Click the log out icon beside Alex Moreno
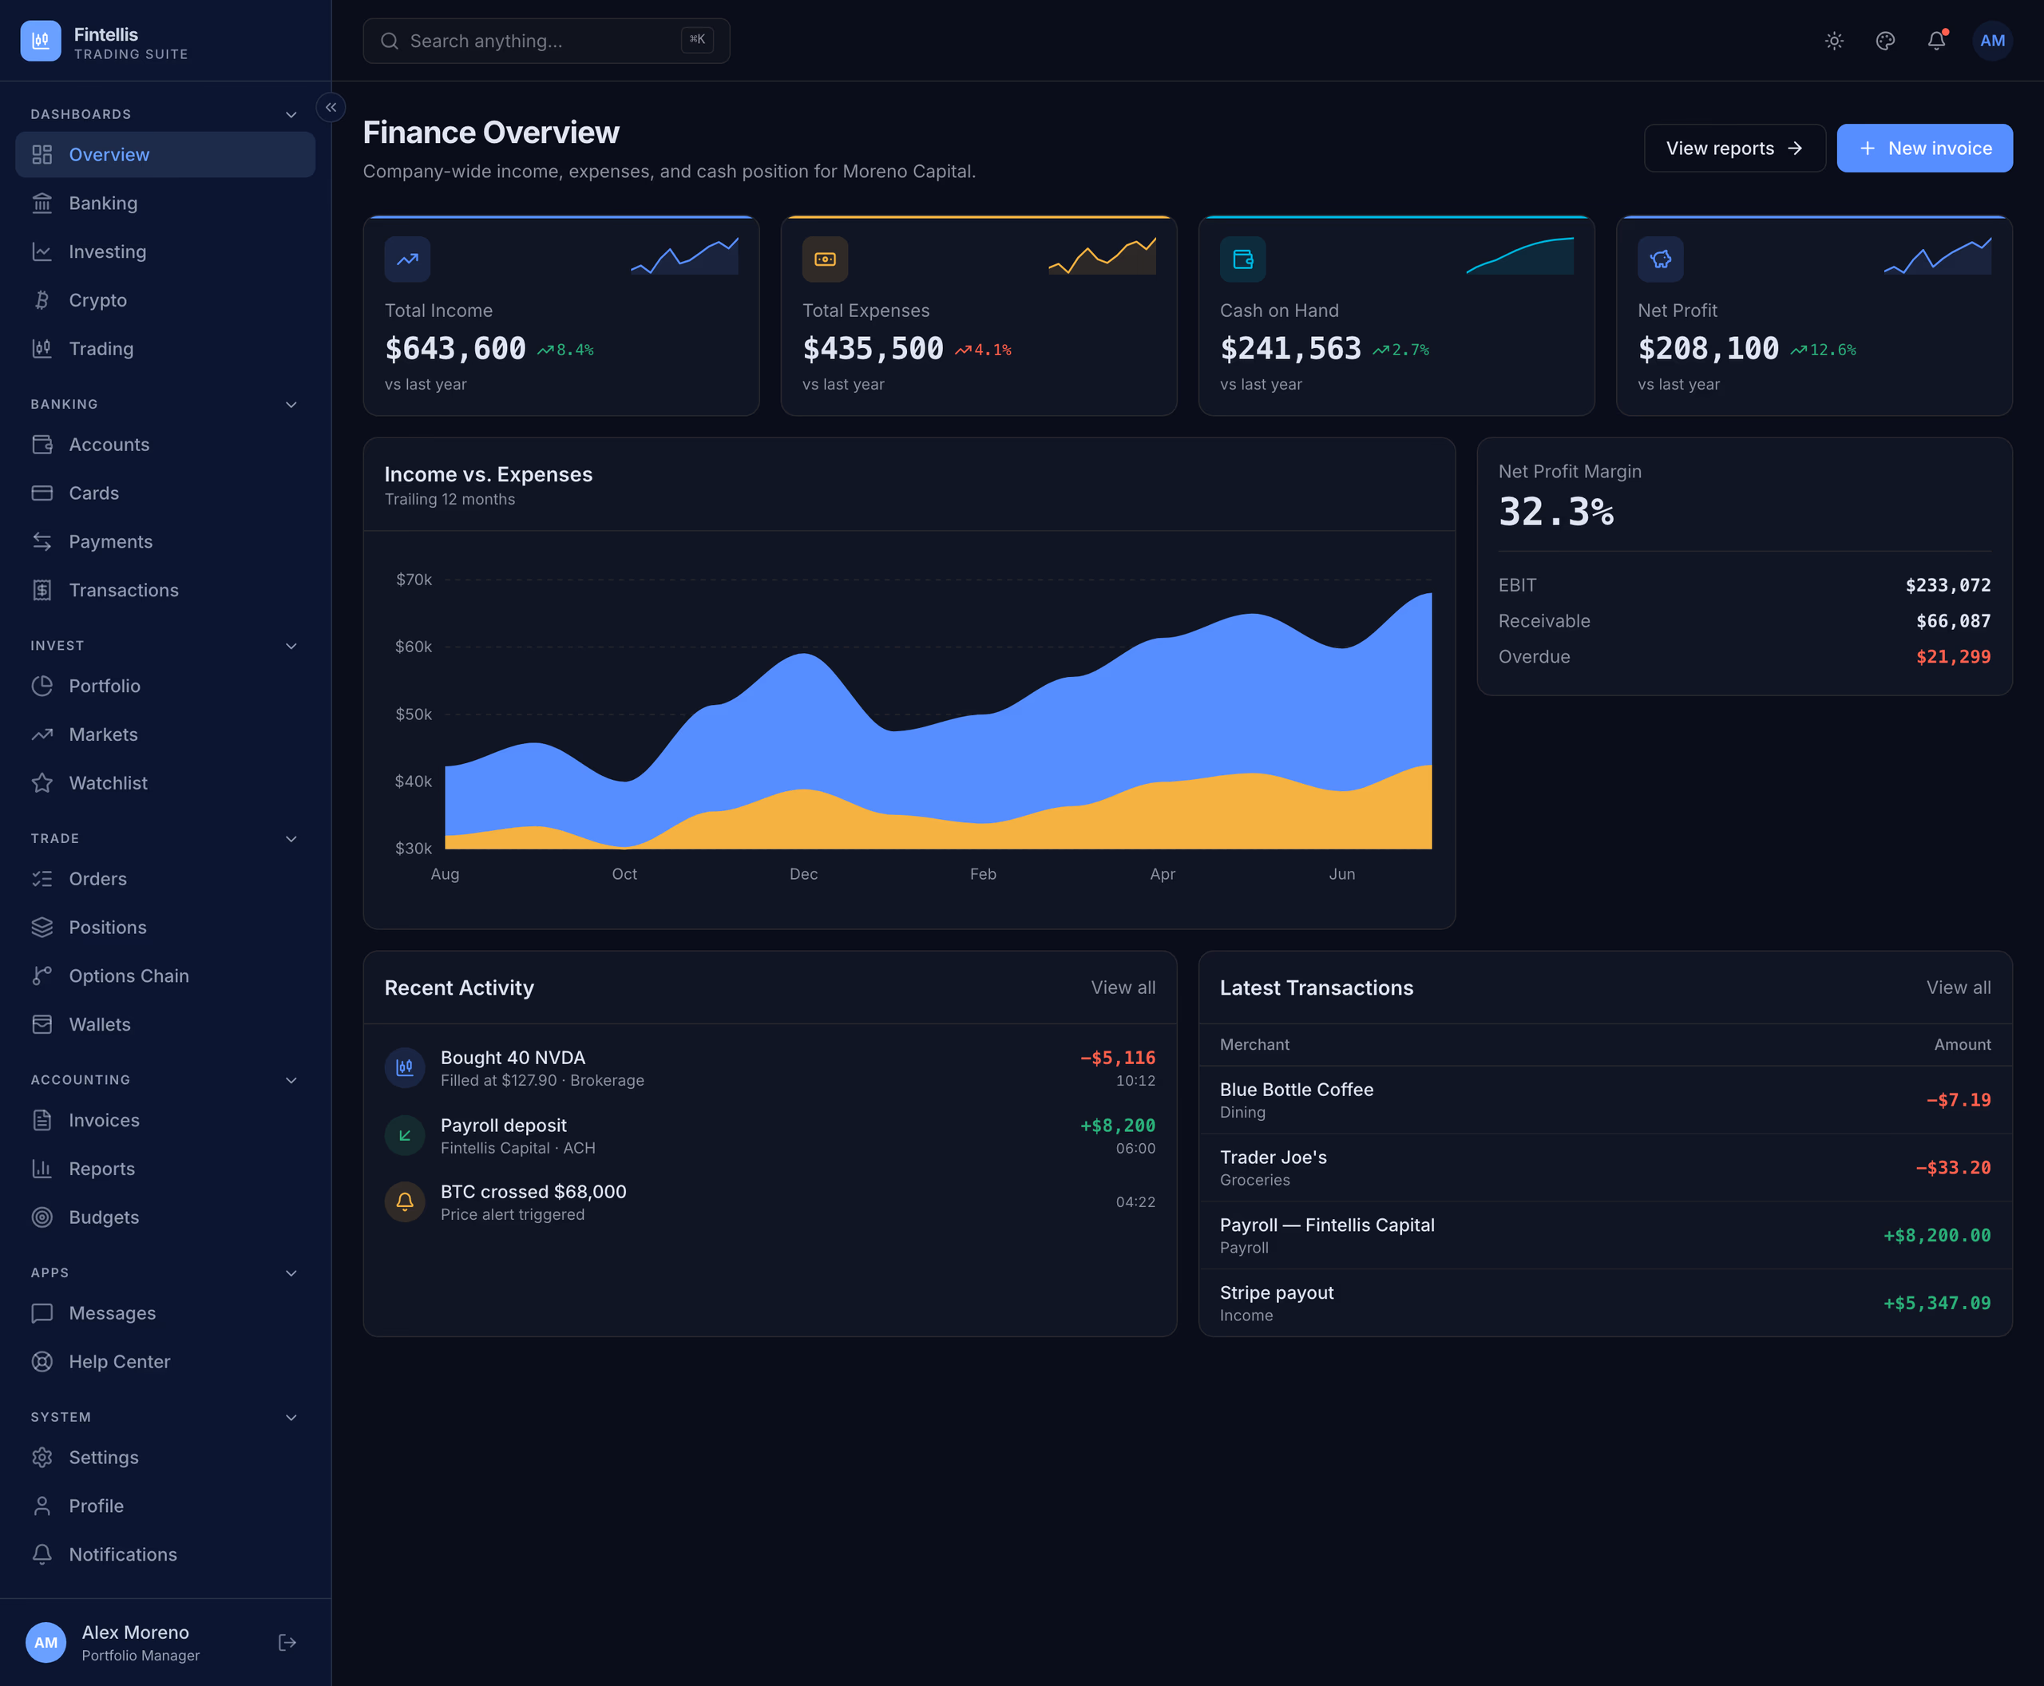This screenshot has width=2044, height=1686. [x=287, y=1642]
